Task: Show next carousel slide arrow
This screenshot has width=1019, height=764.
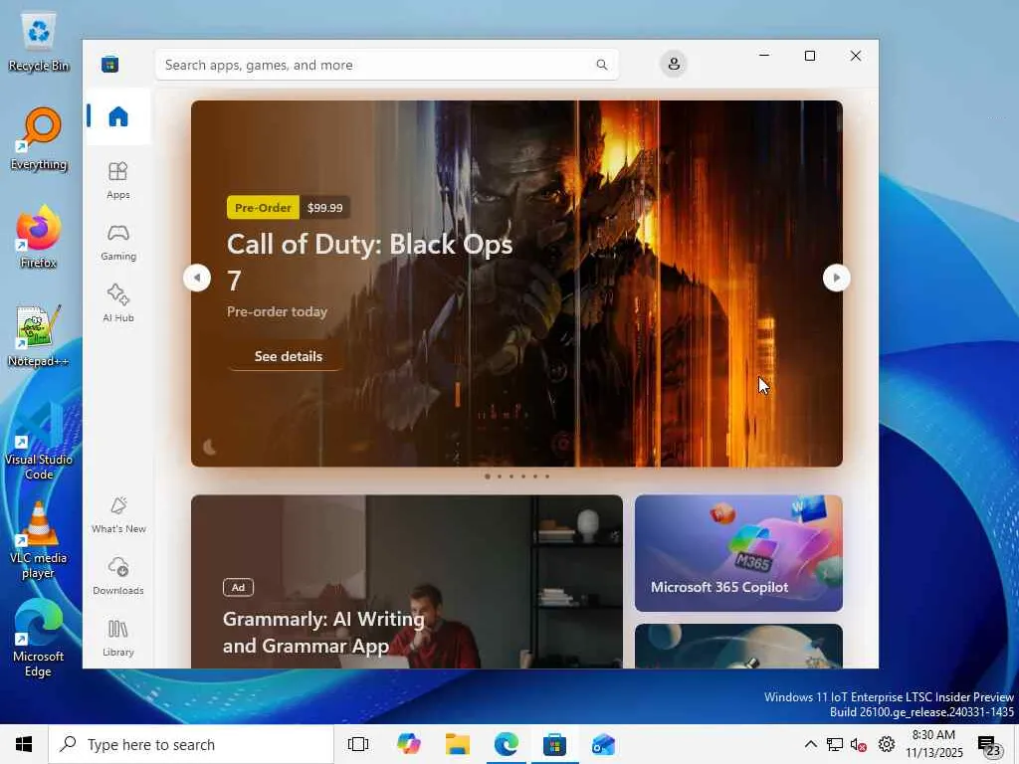Action: tap(836, 279)
